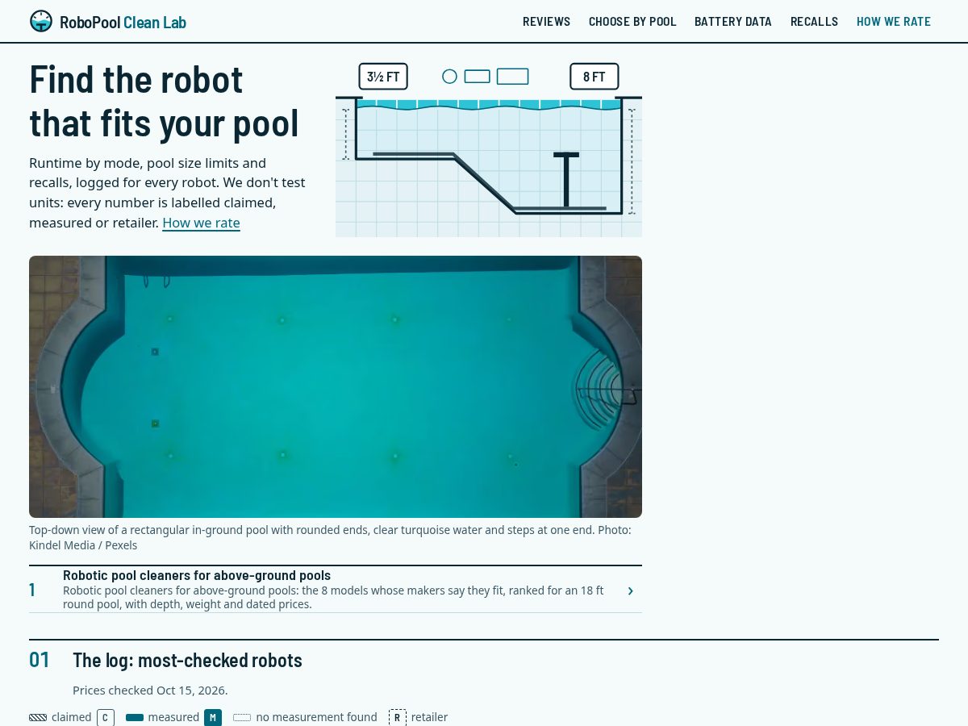Image resolution: width=968 pixels, height=726 pixels.
Task: Click the 'R' retailer badge
Action: [398, 717]
